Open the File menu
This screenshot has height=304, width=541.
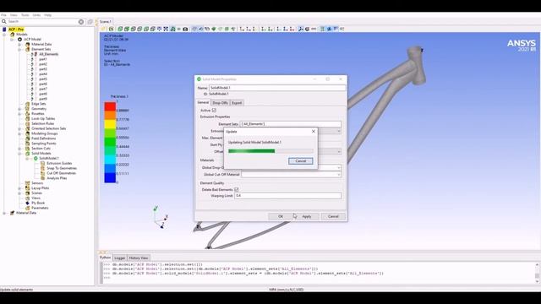click(x=3, y=15)
